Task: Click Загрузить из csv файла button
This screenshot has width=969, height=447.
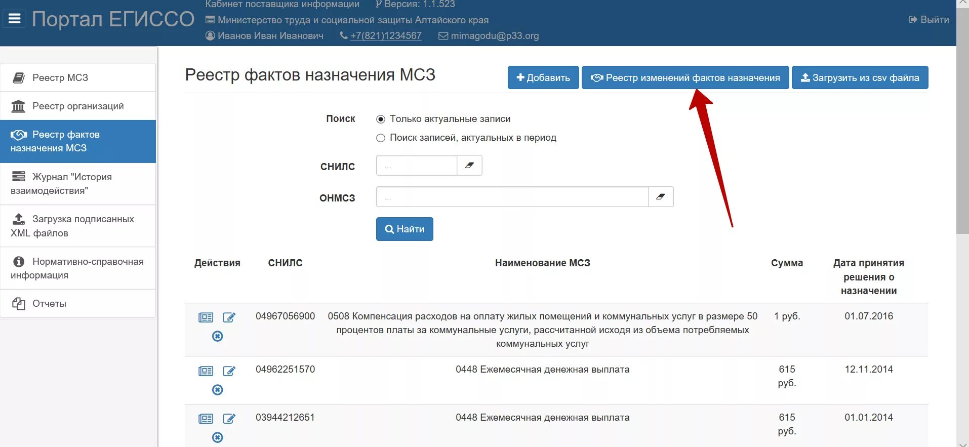Action: click(860, 77)
